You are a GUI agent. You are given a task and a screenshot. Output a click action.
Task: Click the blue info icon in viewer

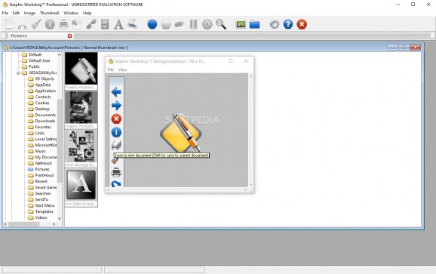pos(116,132)
